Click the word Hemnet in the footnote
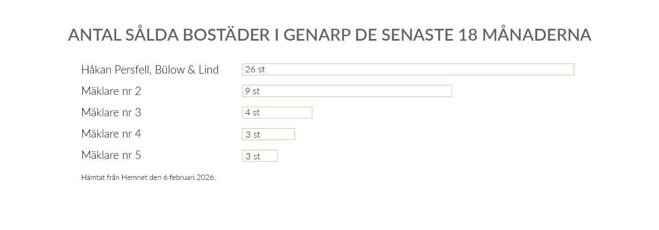This screenshot has width=659, height=230. point(134,178)
